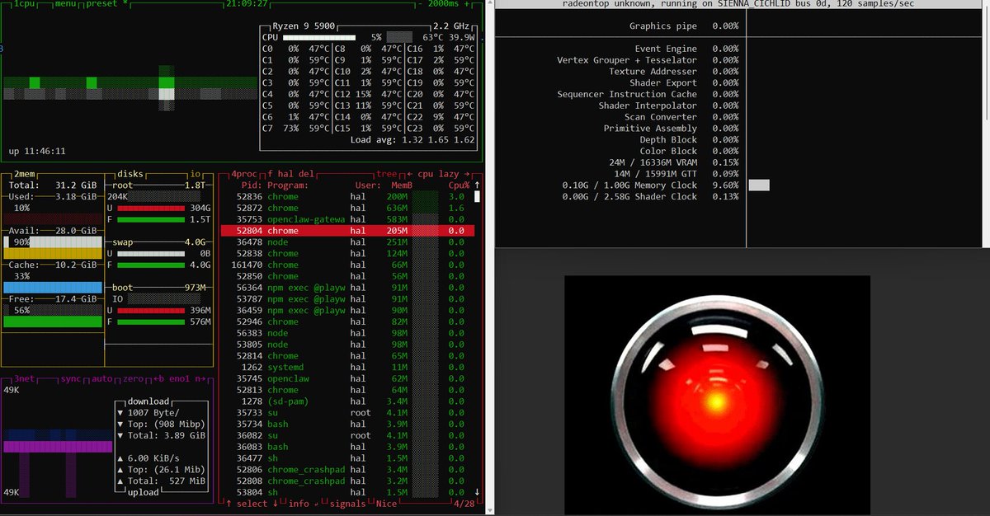990x516 pixels.
Task: Click the CPU total usage bar
Action: 319,37
